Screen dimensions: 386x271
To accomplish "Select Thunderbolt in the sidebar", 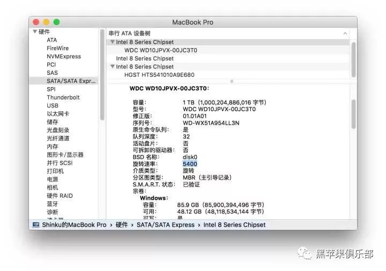I will (x=63, y=97).
